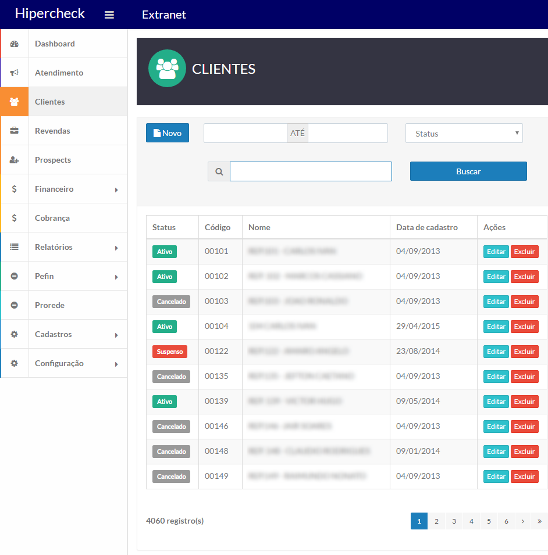Open the Clientes sidebar menu item
548x555 pixels.
tap(50, 102)
